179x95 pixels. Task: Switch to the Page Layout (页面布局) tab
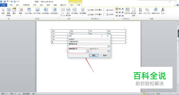[x=26, y=5]
